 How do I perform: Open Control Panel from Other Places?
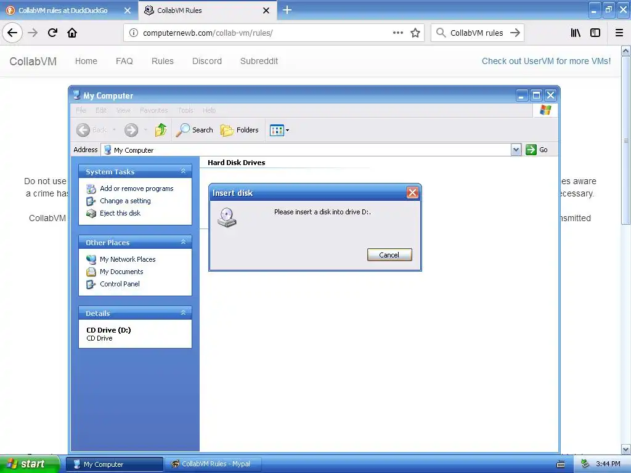tap(120, 284)
